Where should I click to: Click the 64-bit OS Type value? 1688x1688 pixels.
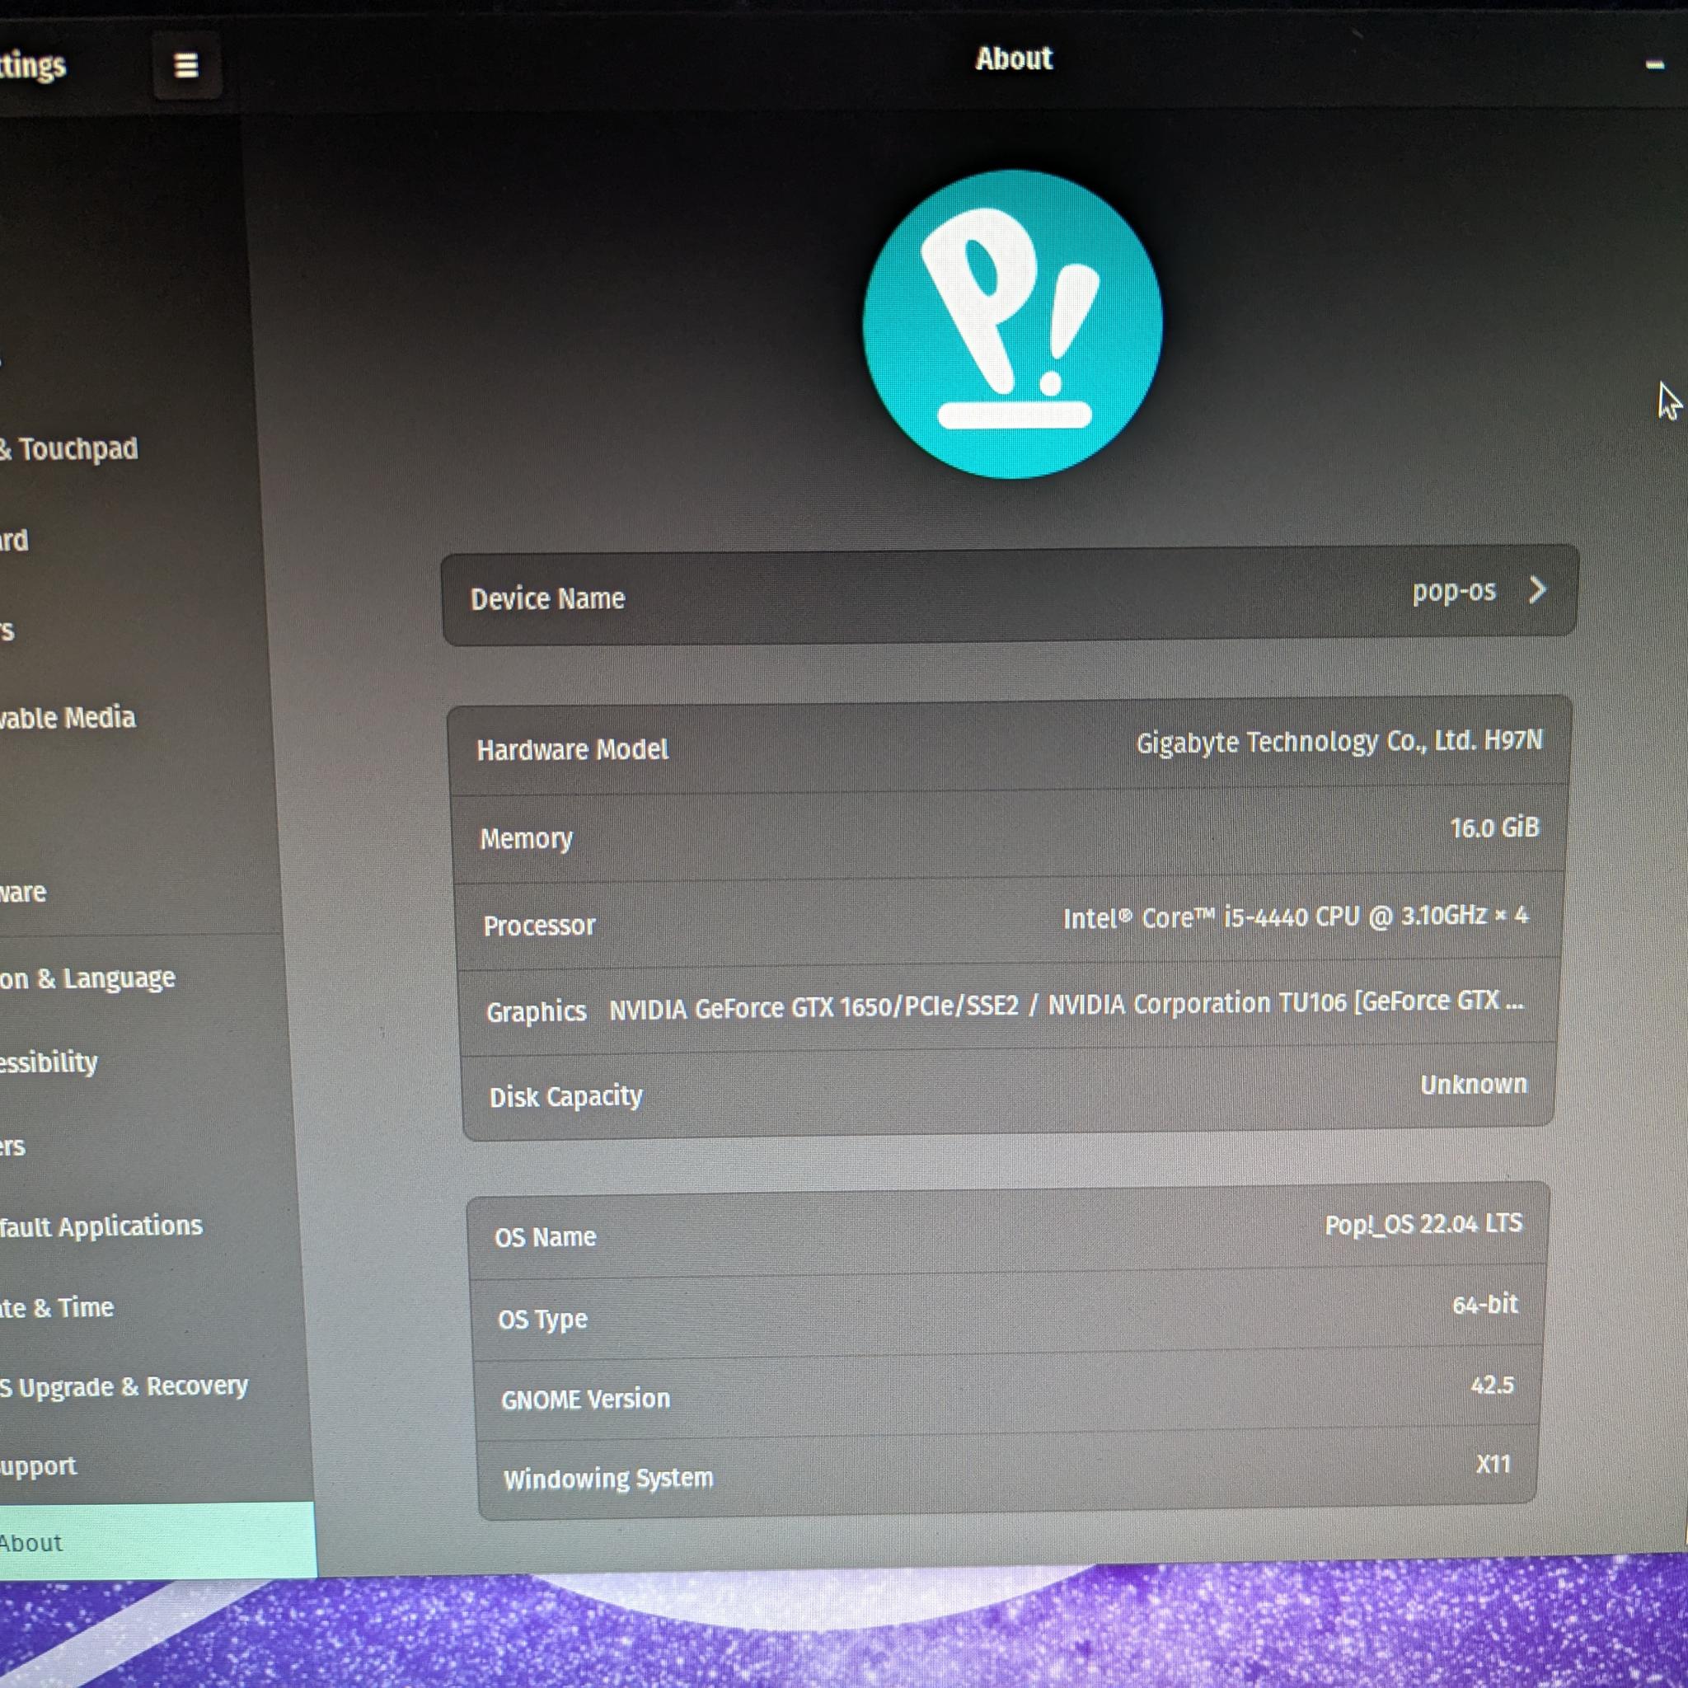[1485, 1305]
